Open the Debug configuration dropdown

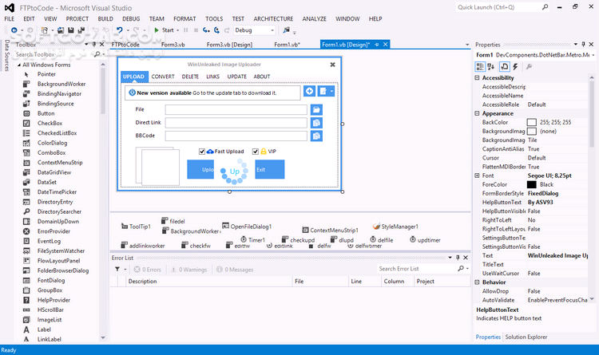point(272,30)
